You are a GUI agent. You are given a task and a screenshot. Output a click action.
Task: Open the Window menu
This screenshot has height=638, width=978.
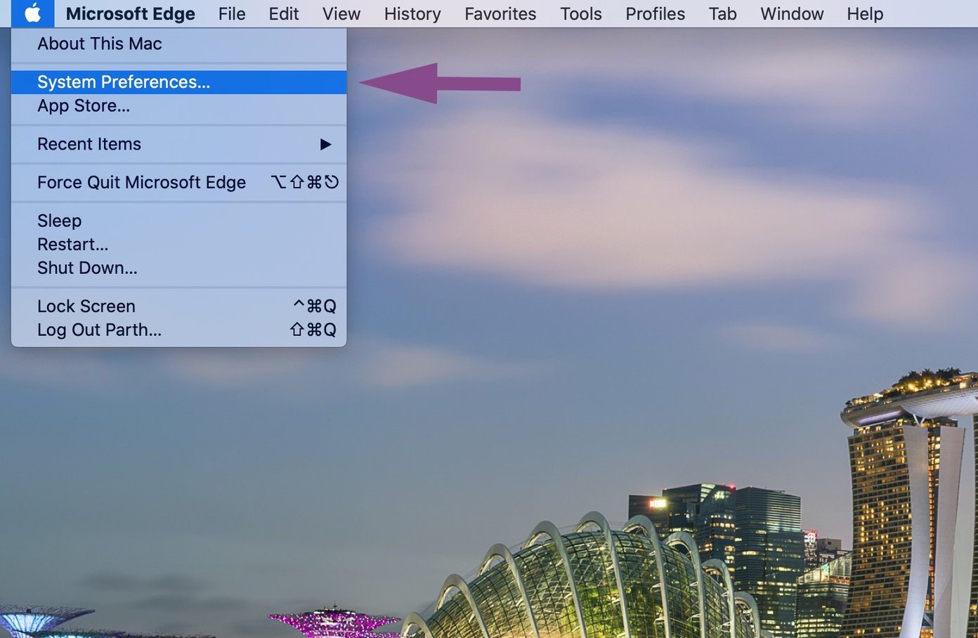click(x=792, y=13)
